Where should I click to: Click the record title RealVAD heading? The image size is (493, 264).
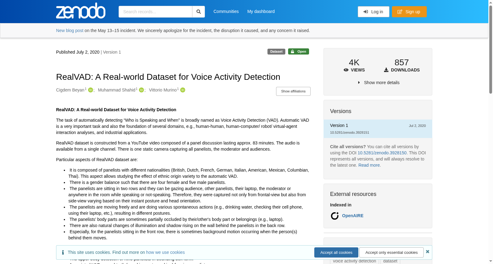point(168,77)
